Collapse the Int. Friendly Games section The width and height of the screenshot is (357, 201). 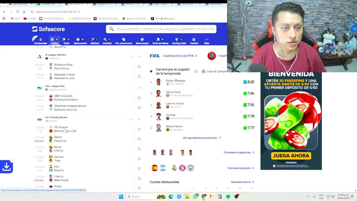pos(139,119)
